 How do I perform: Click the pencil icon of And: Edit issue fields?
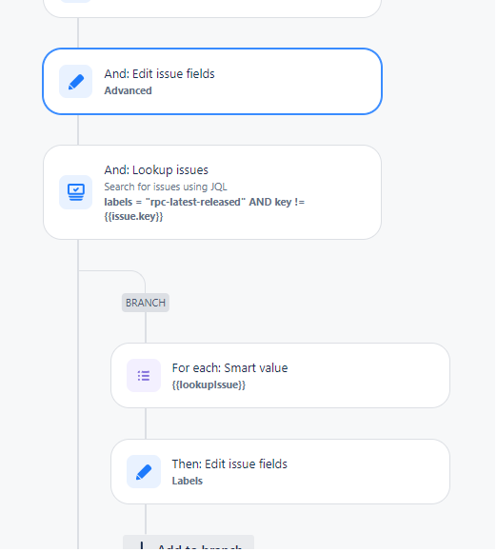click(x=76, y=81)
